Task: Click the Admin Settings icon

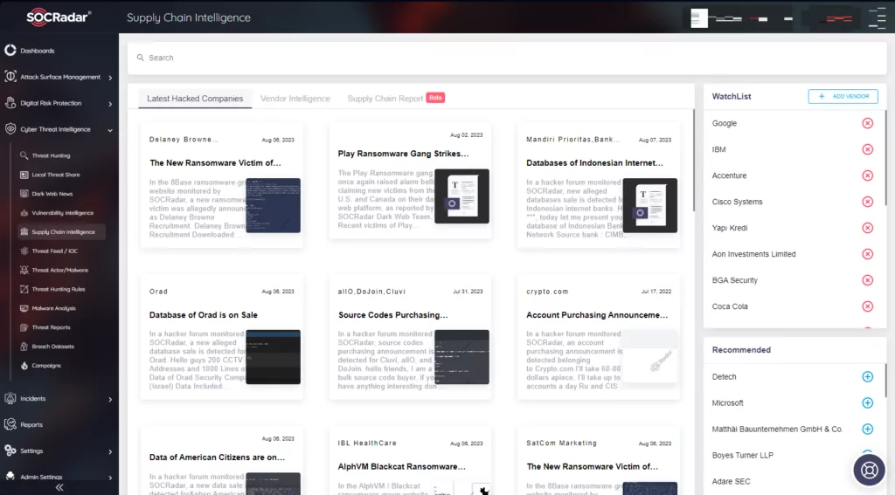Action: click(10, 477)
